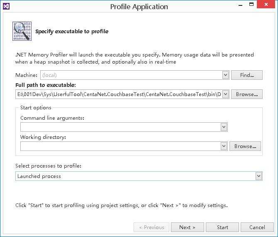The width and height of the screenshot is (278, 237).
Task: Click the Visual Studio logo icon in title bar
Action: (x=5, y=6)
